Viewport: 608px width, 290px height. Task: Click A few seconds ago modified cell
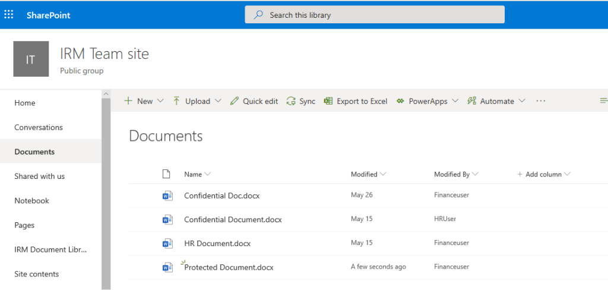[x=378, y=267]
